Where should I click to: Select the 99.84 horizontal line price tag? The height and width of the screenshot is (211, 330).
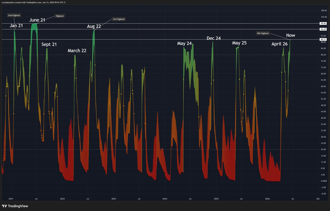click(323, 24)
